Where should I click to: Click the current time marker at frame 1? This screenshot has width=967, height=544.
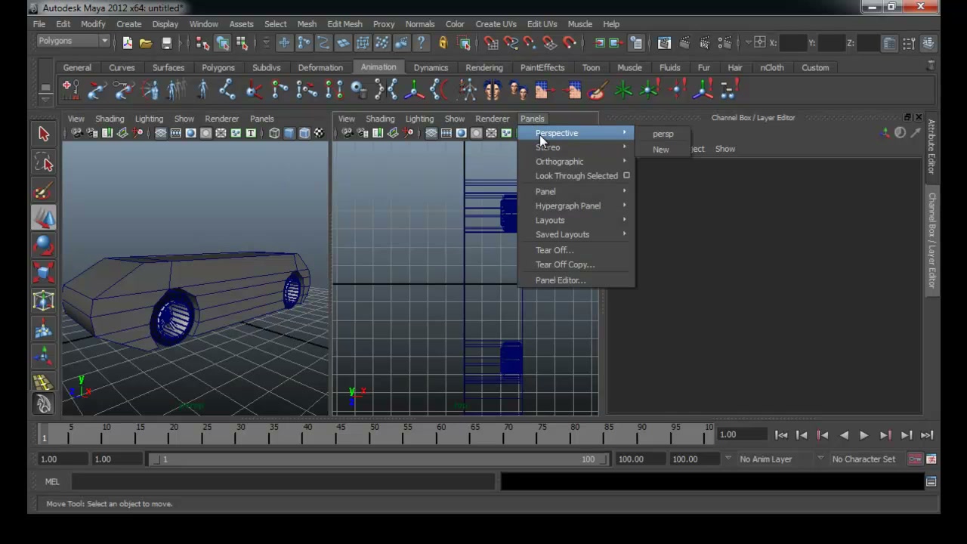(44, 434)
